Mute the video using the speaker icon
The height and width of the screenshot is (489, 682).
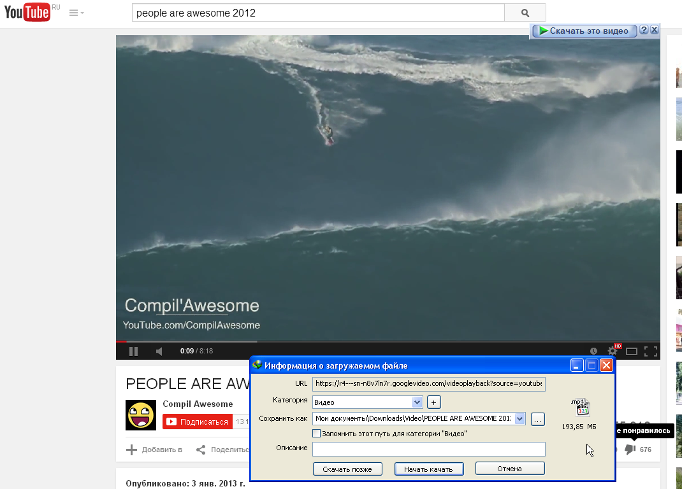159,351
